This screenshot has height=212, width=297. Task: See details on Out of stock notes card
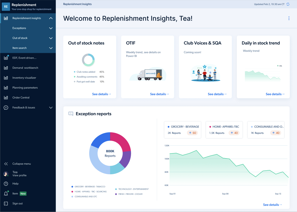pos(102,94)
